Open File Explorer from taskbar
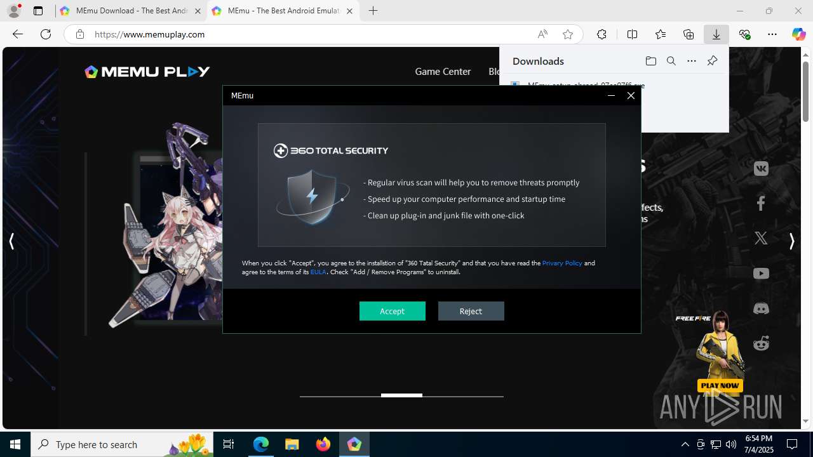 point(292,444)
